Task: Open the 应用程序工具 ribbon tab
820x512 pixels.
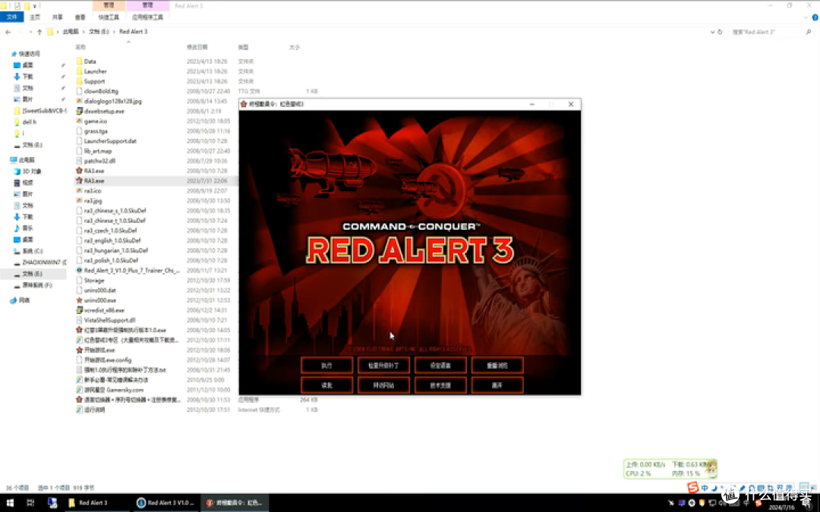Action: [x=147, y=17]
